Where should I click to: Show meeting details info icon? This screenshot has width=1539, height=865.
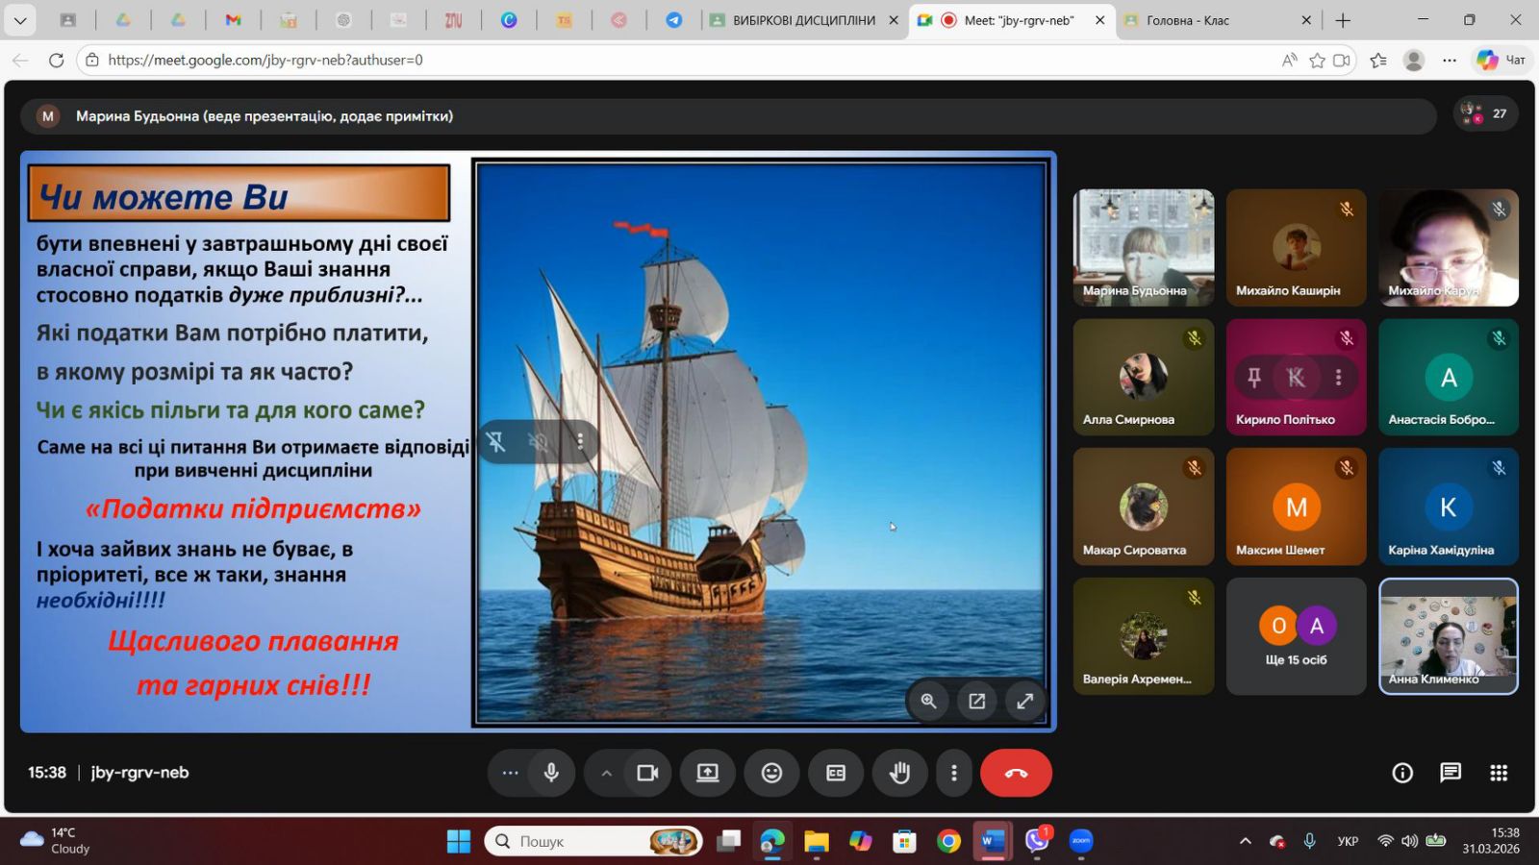tap(1402, 773)
